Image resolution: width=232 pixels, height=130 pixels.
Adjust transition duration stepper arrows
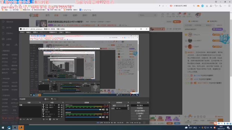pos(128,108)
